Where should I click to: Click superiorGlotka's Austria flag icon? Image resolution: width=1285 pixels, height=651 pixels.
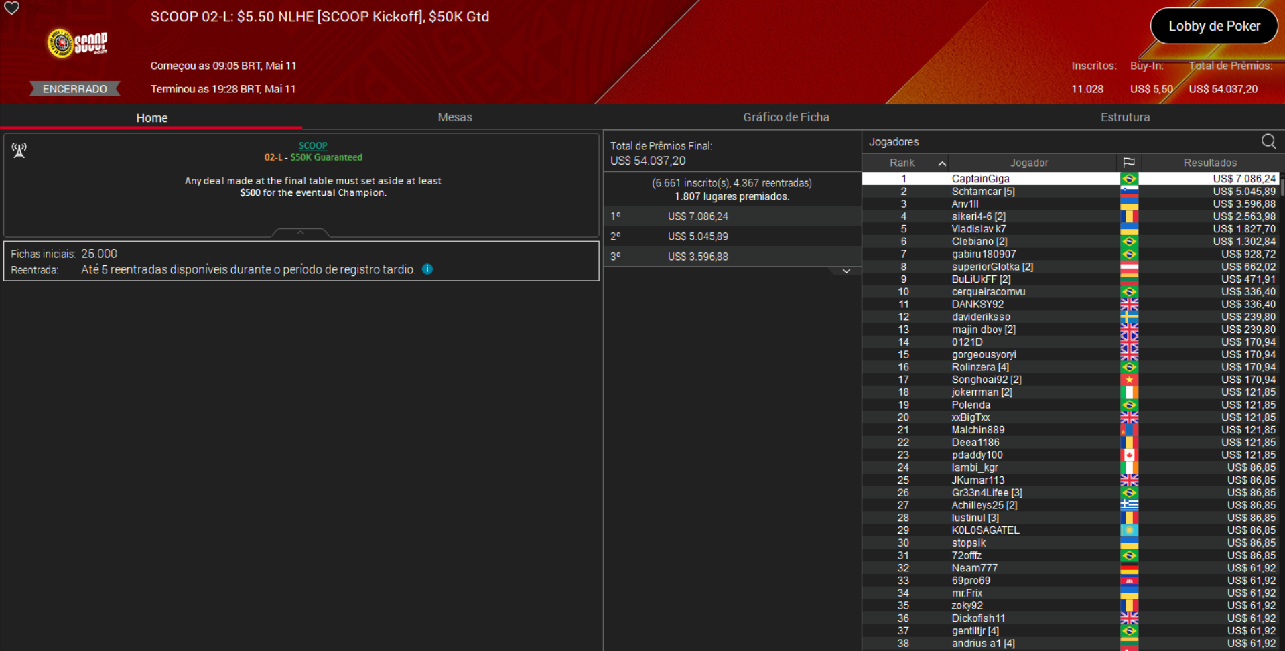(x=1129, y=267)
